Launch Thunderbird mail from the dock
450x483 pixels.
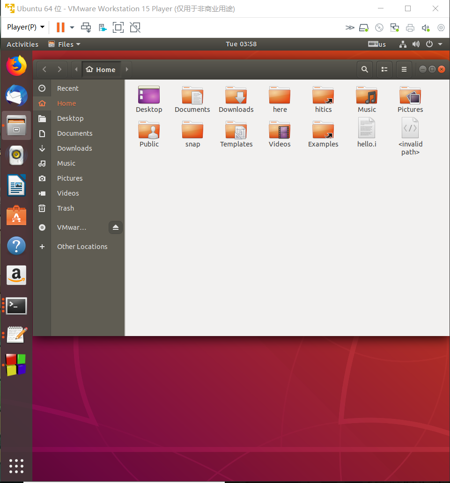[16, 95]
